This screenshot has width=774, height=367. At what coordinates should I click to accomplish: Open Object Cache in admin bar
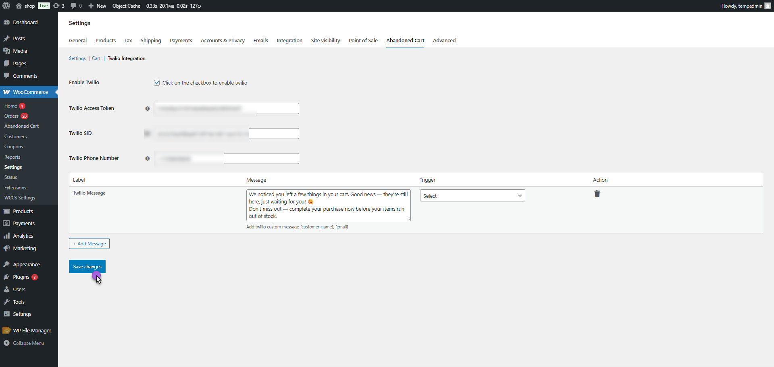(x=126, y=6)
